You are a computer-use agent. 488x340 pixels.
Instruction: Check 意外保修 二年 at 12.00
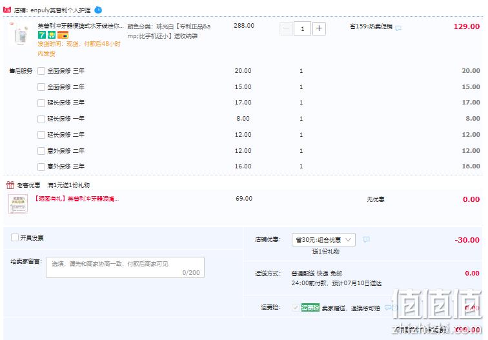[x=41, y=151]
